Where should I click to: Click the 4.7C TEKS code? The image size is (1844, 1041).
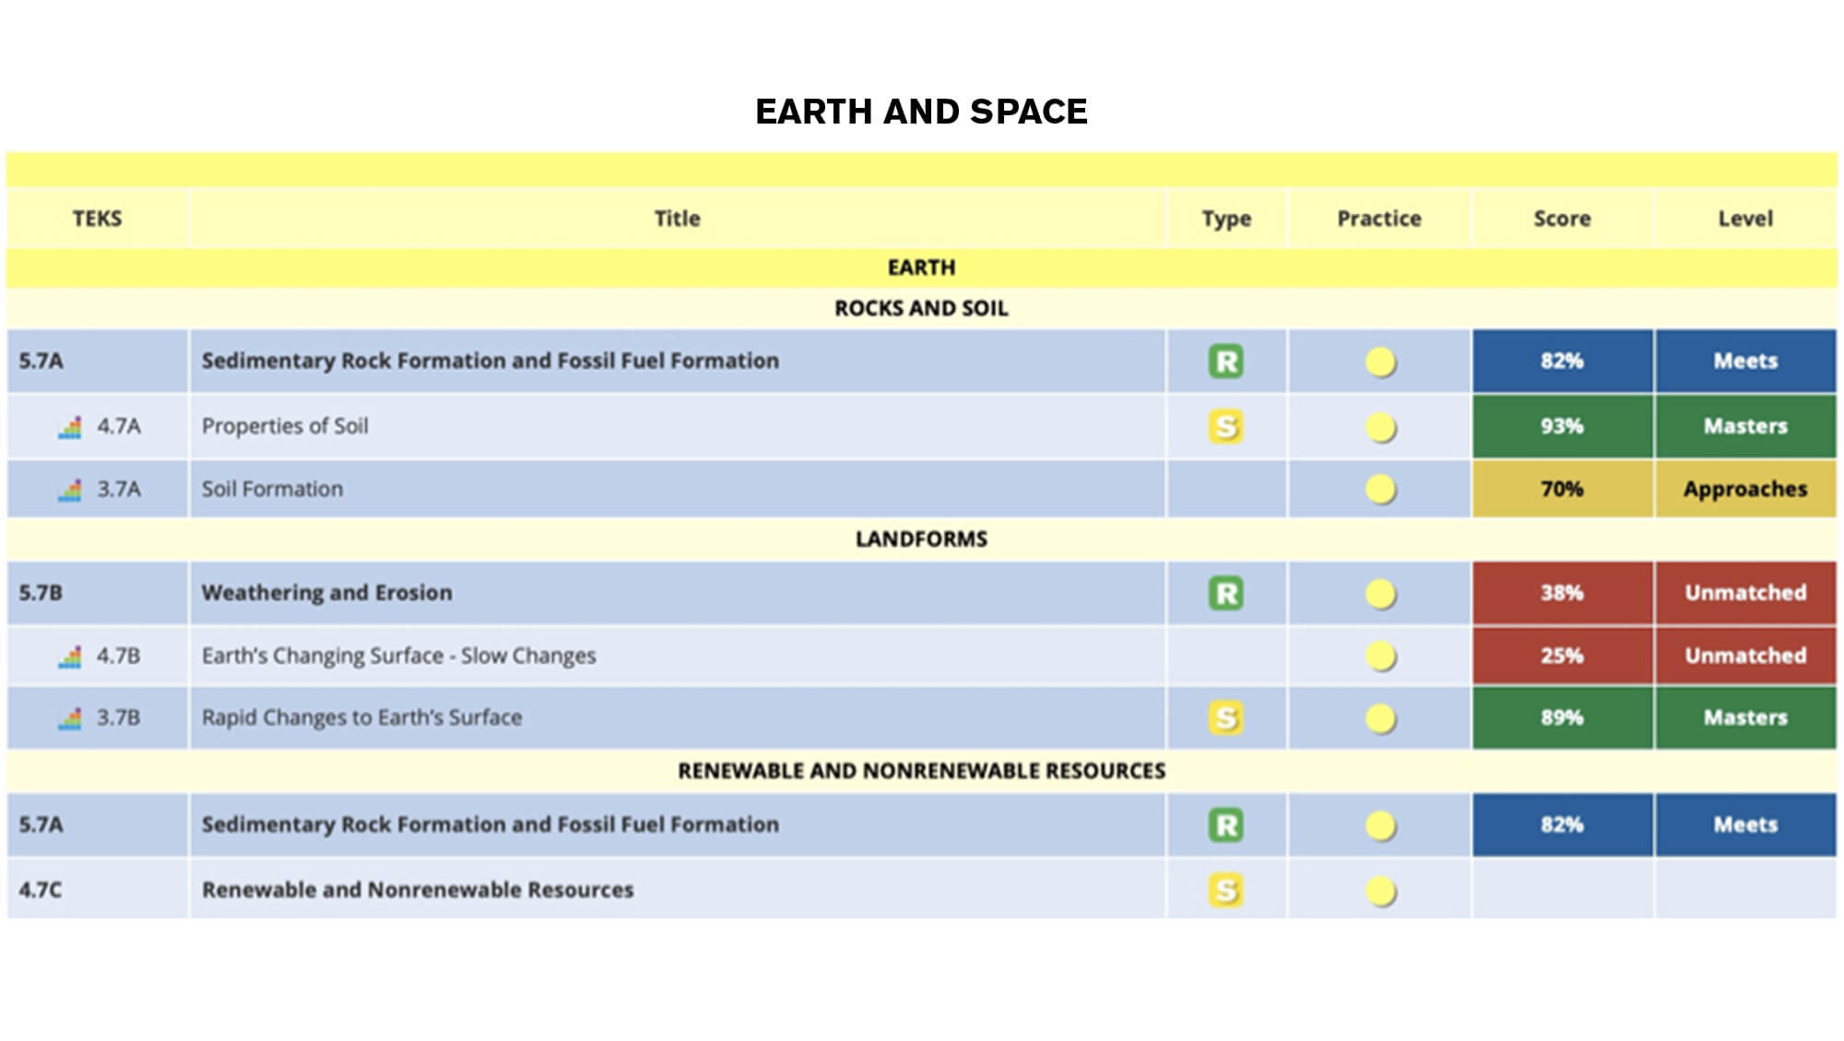[41, 890]
